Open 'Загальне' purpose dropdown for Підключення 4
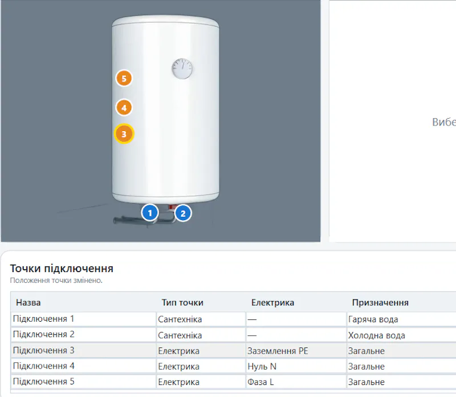 pos(401,366)
